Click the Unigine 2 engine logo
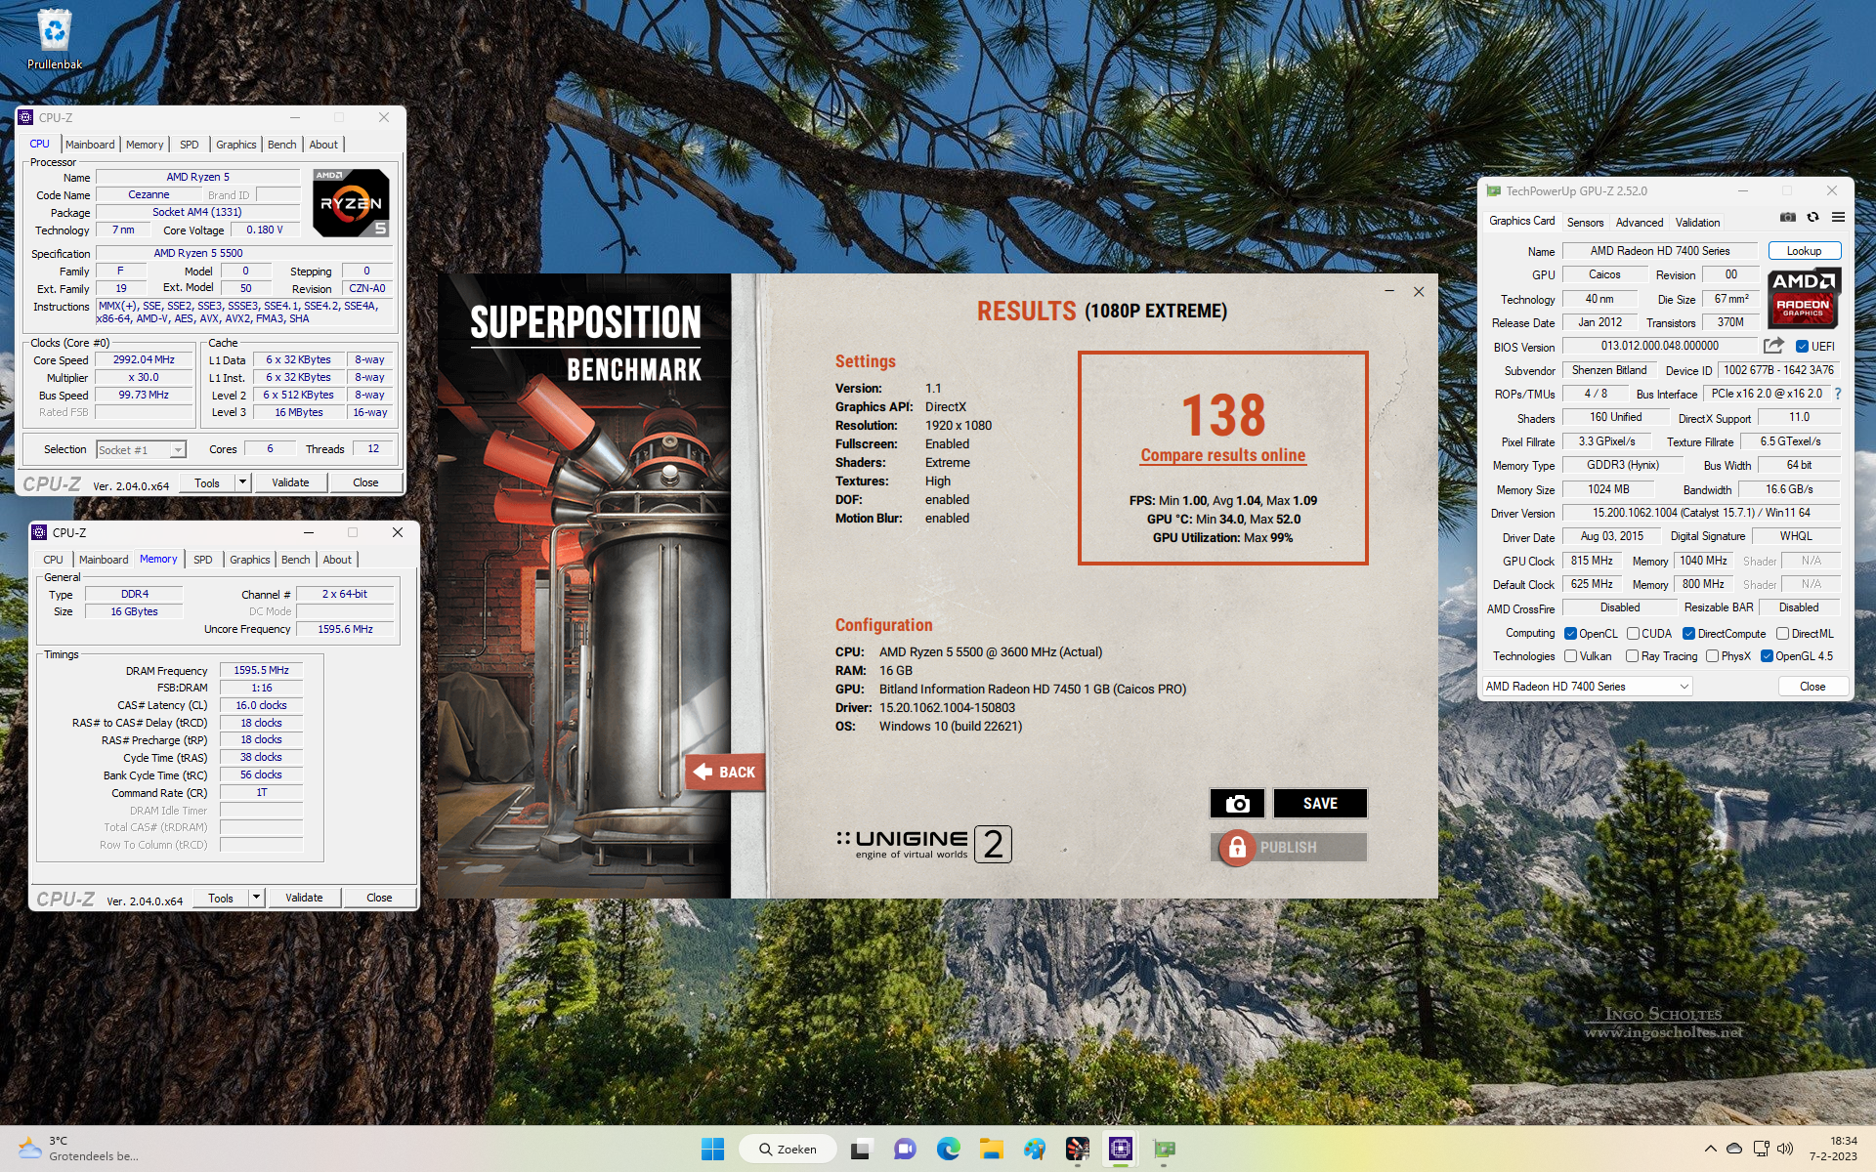 (x=923, y=844)
